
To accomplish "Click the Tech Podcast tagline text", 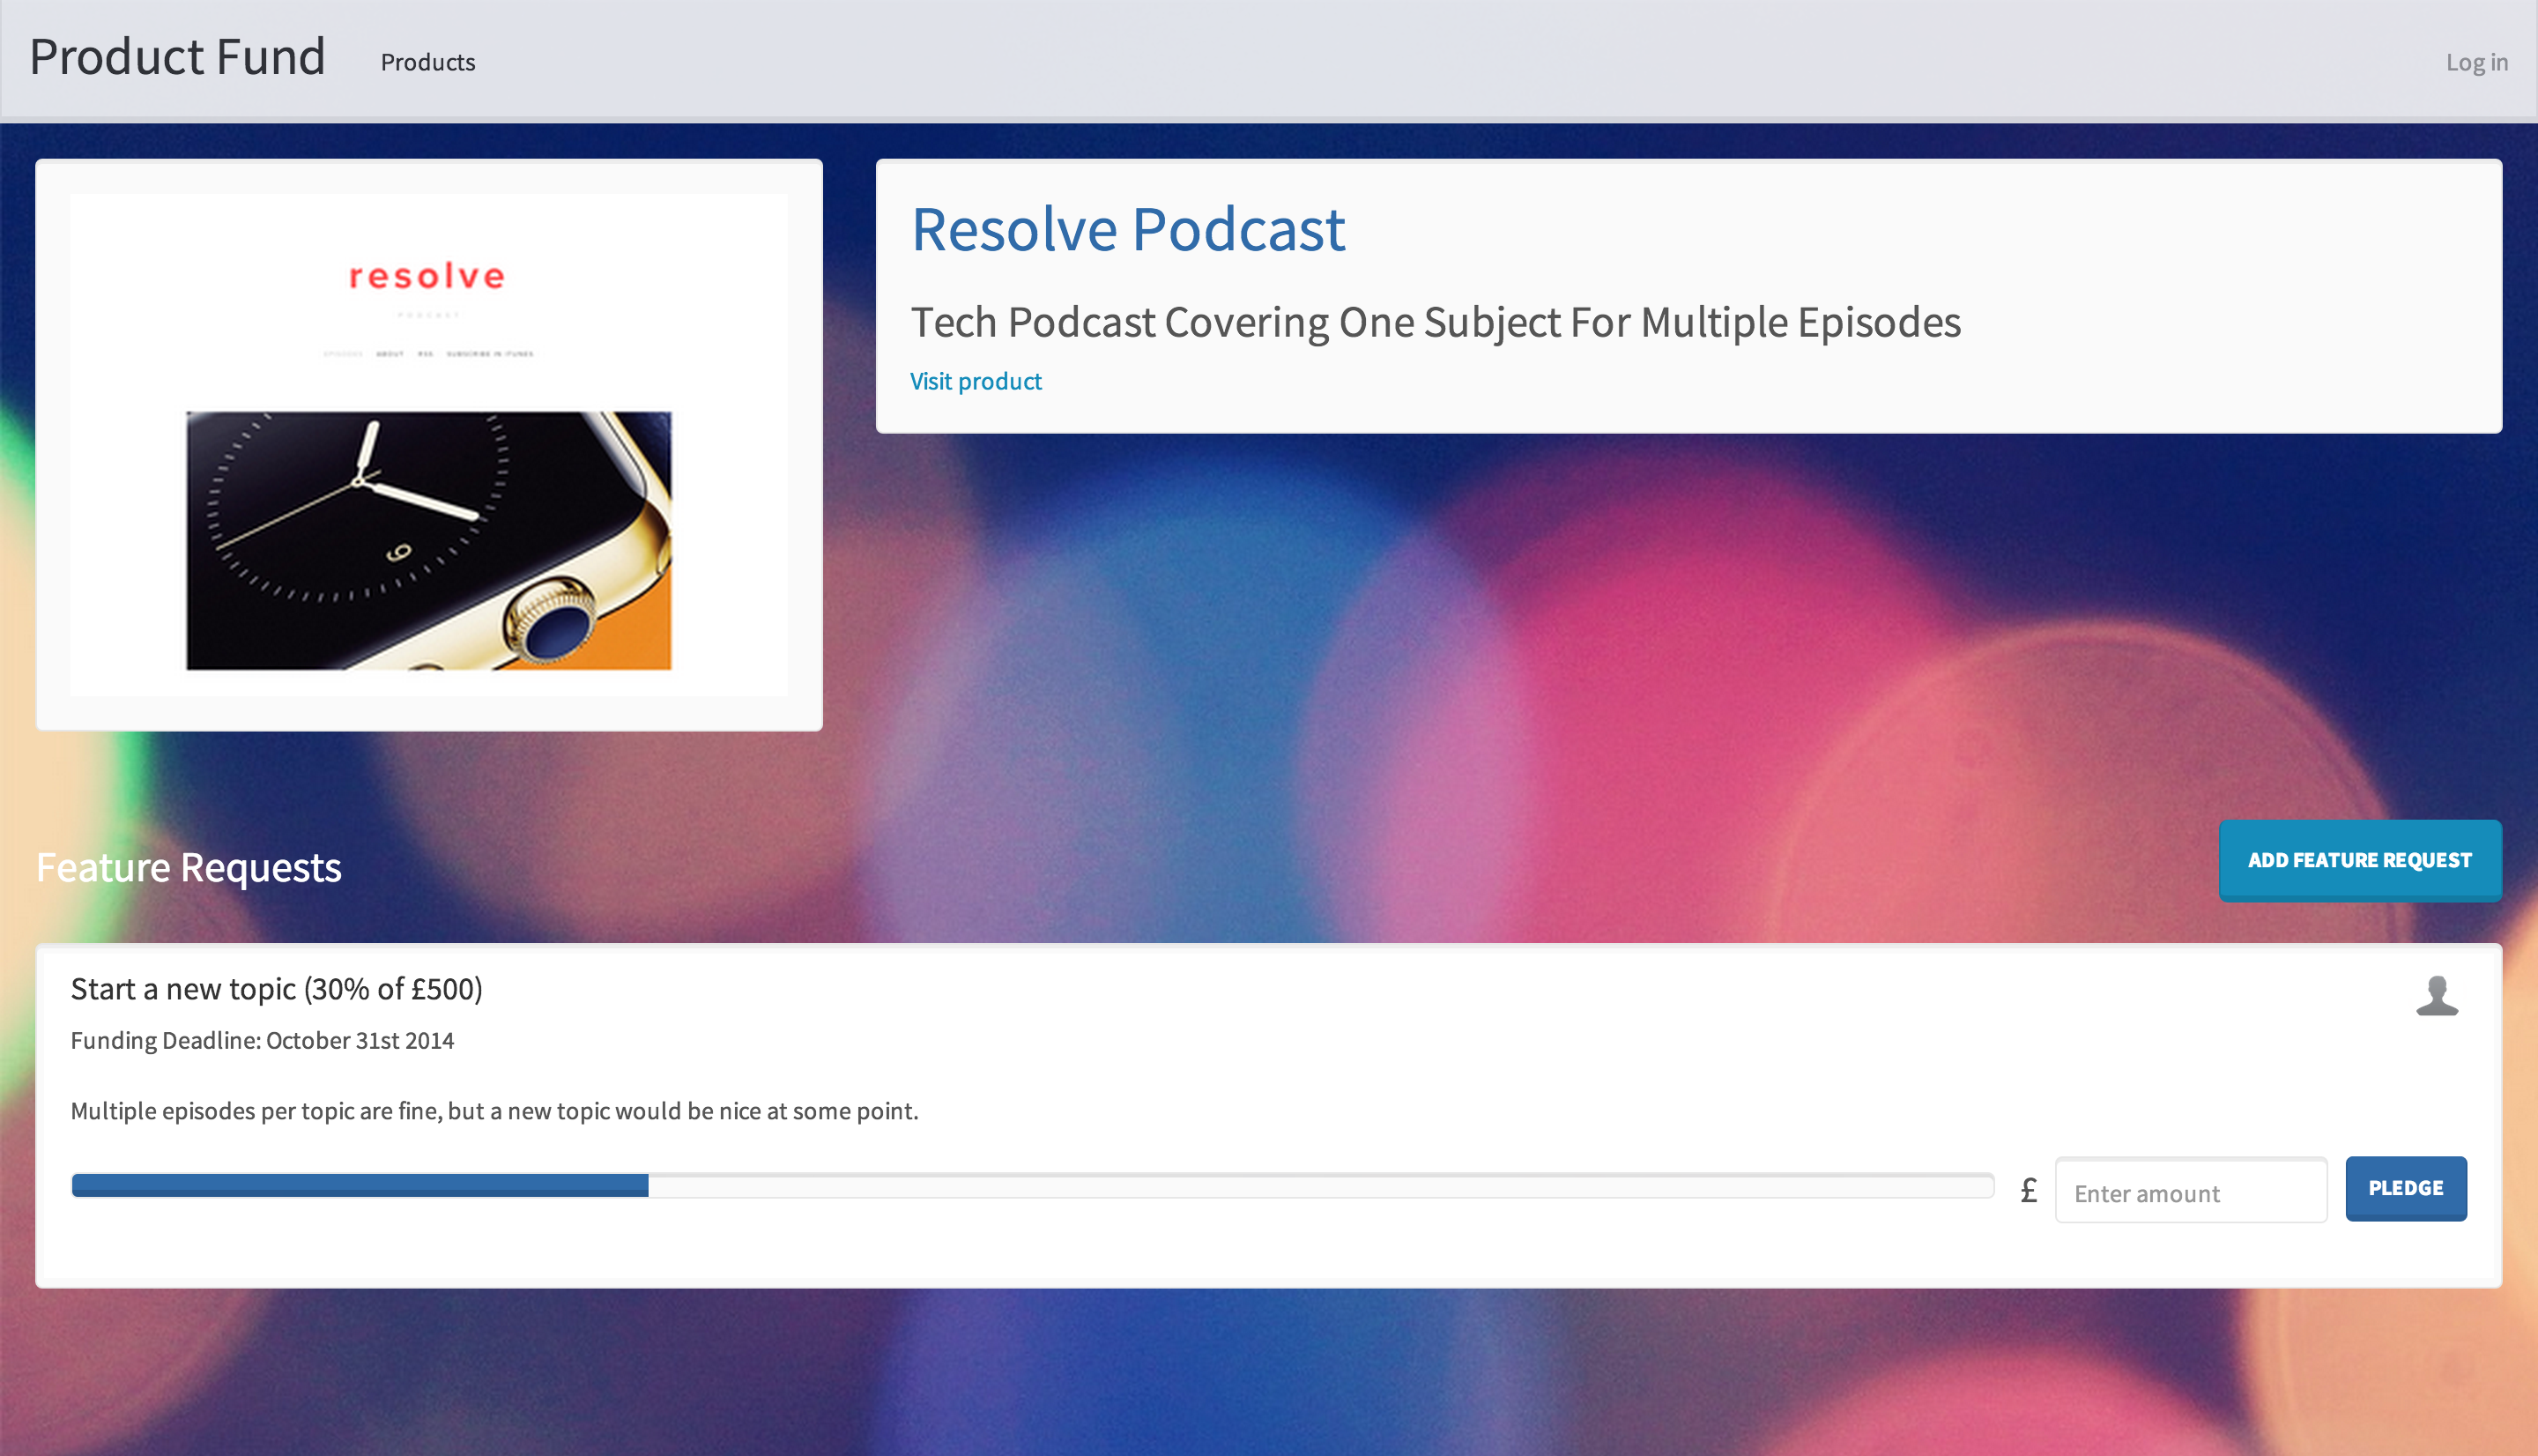I will click(x=1435, y=322).
